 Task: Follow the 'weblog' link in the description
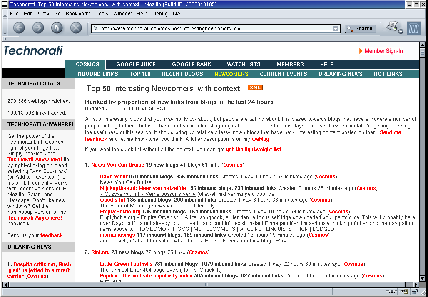260,139
